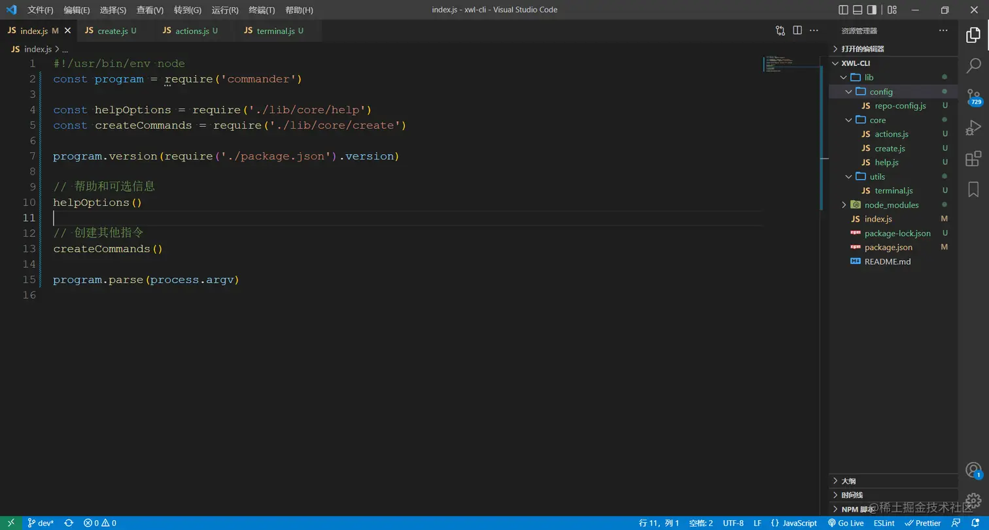989x530 pixels.
Task: Open README.md in explorer
Action: (893, 261)
